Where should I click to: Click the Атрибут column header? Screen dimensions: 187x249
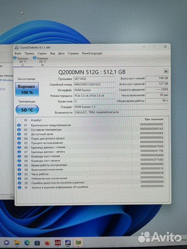click(x=36, y=120)
